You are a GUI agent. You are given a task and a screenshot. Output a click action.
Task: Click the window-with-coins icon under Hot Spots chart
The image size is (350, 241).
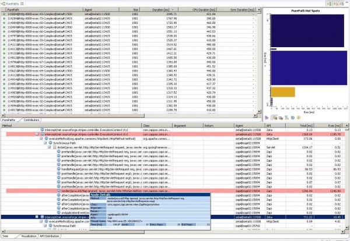tap(281, 118)
